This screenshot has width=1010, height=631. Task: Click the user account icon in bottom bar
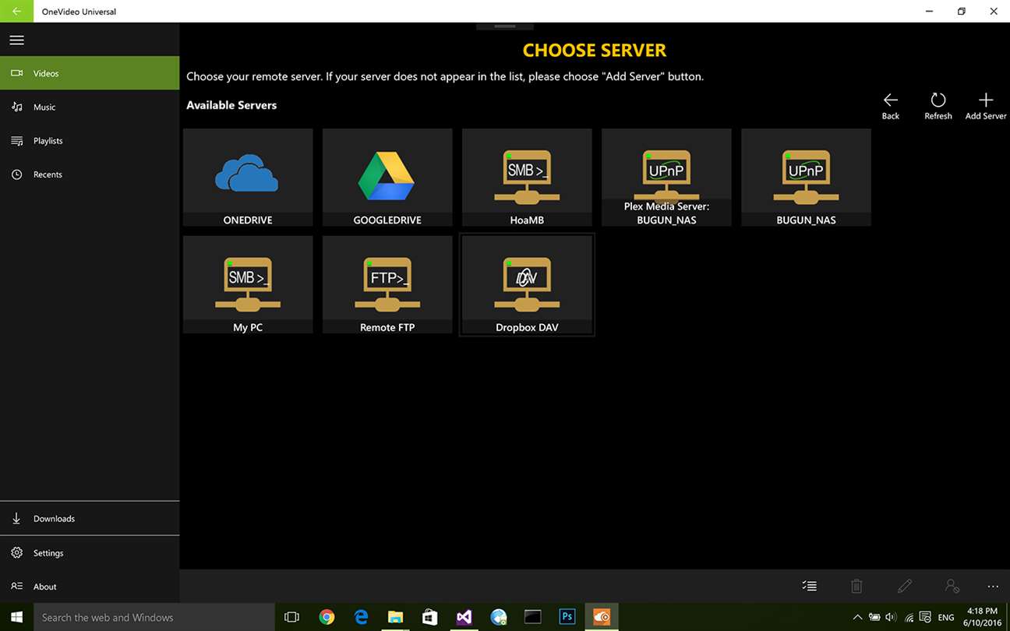[952, 586]
